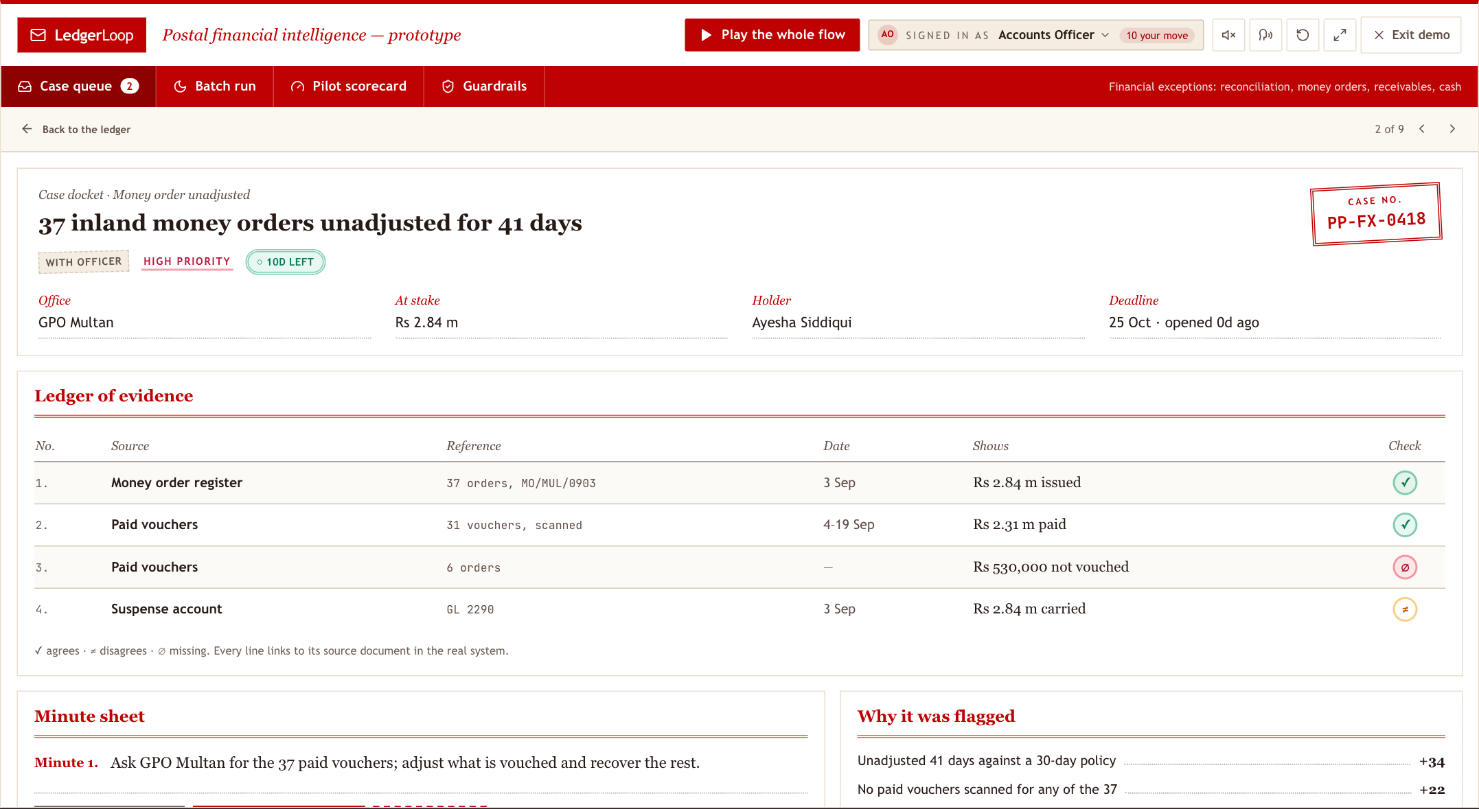The height and width of the screenshot is (809, 1479).
Task: Exit the demo
Action: (1411, 35)
